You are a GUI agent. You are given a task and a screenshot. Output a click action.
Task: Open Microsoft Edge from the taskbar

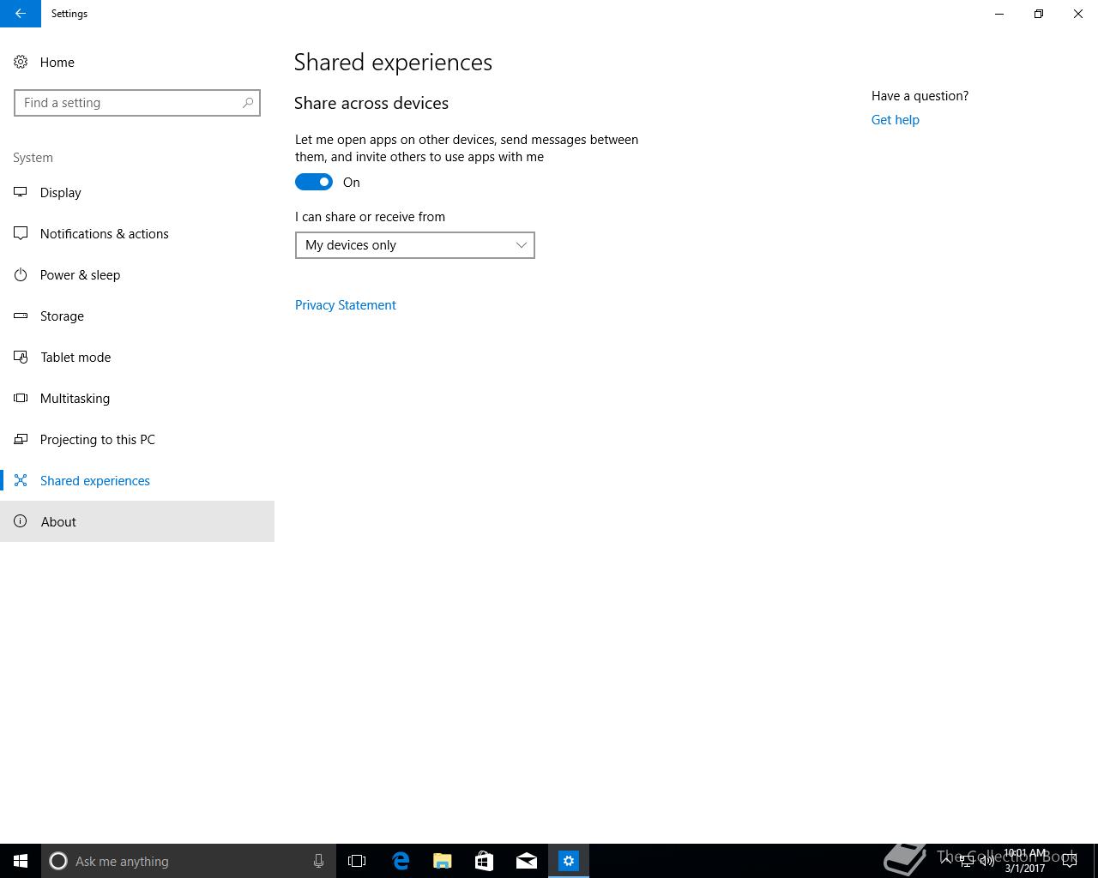[401, 861]
